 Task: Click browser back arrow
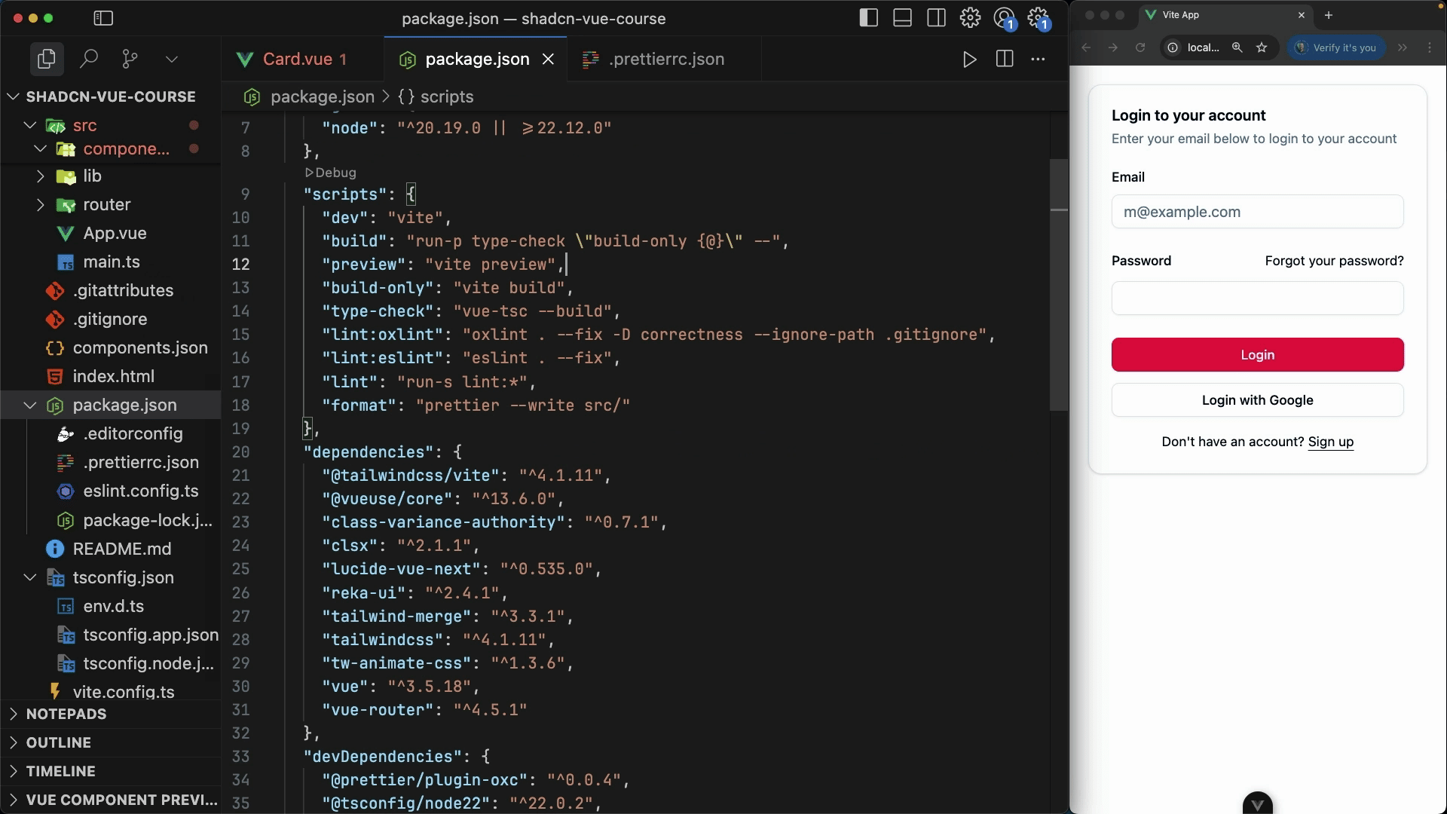coord(1086,47)
